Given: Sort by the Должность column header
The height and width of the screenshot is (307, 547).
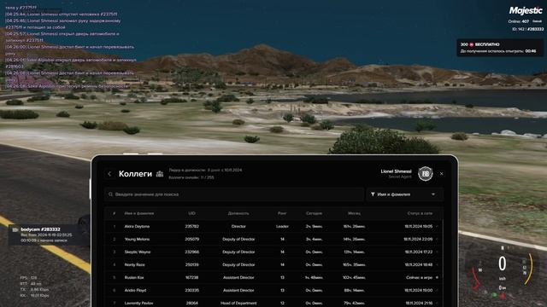Looking at the screenshot, I should [x=238, y=213].
